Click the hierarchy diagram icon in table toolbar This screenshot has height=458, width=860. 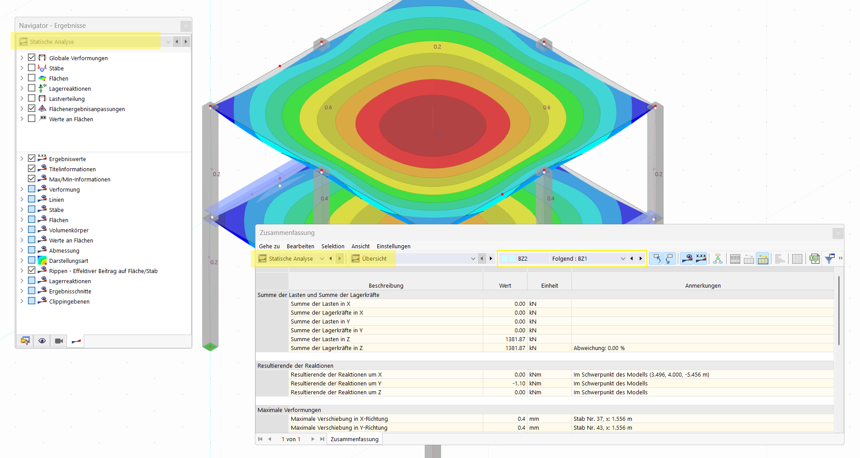(x=718, y=258)
